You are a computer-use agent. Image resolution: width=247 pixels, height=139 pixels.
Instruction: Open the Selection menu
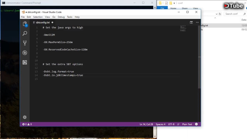(x=38, y=17)
